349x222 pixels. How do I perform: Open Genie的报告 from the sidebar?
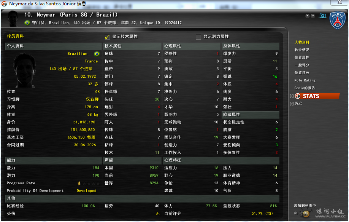[x=305, y=88]
